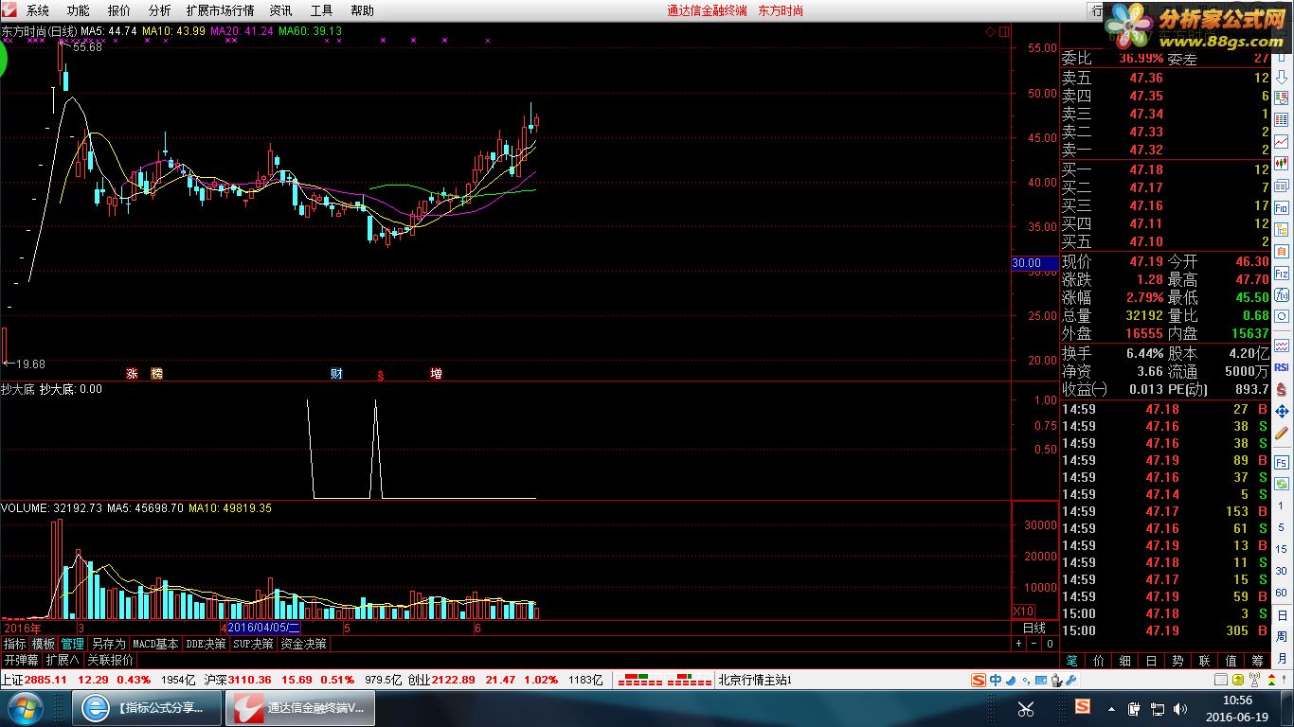1294x727 pixels.
Task: Open the 模板 tab below the chart
Action: point(44,644)
